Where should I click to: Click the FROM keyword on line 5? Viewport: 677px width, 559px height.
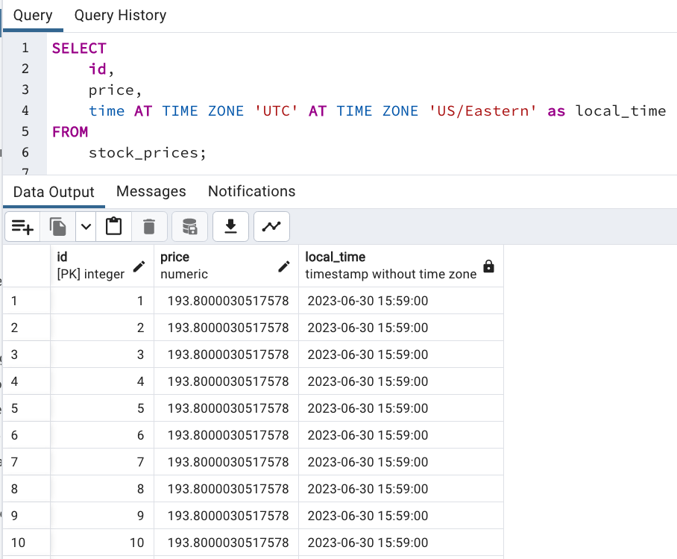coord(70,132)
